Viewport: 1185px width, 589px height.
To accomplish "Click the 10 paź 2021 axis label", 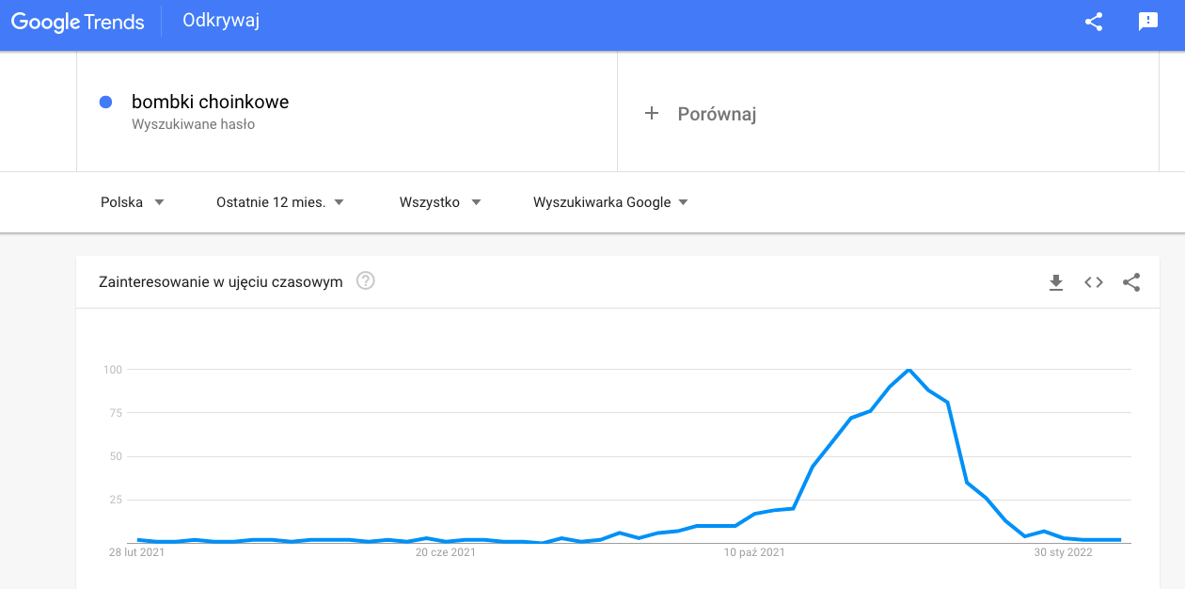I will [754, 552].
